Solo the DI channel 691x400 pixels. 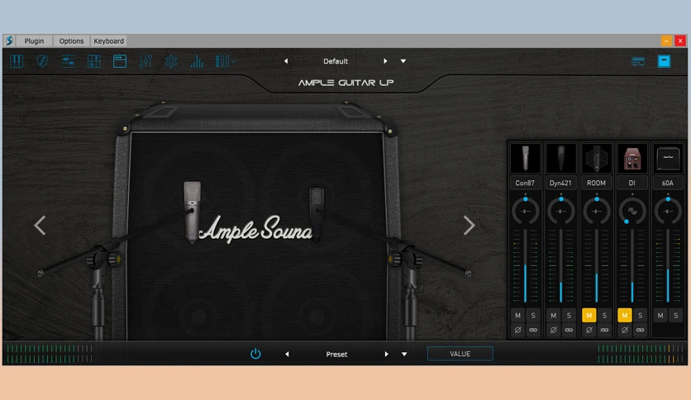coord(641,316)
